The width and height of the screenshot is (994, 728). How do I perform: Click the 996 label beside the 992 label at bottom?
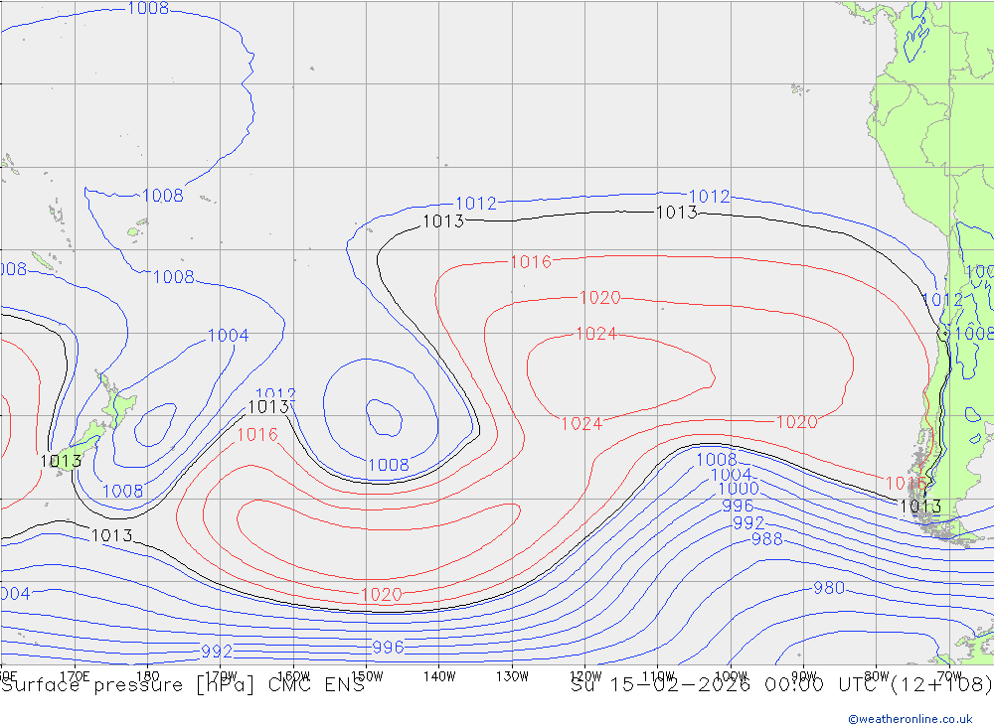pyautogui.click(x=388, y=647)
